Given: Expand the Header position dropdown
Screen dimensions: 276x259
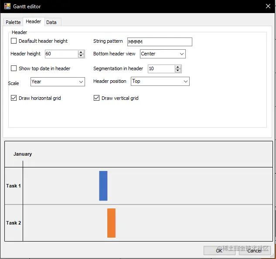Looking at the screenshot, I should tap(160, 82).
